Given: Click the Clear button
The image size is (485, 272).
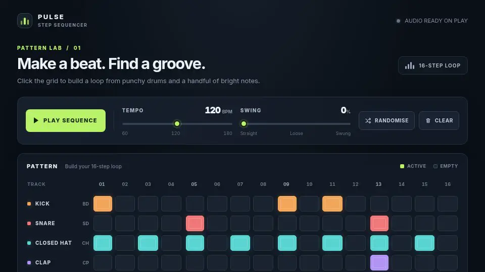Looking at the screenshot, I should (x=439, y=120).
